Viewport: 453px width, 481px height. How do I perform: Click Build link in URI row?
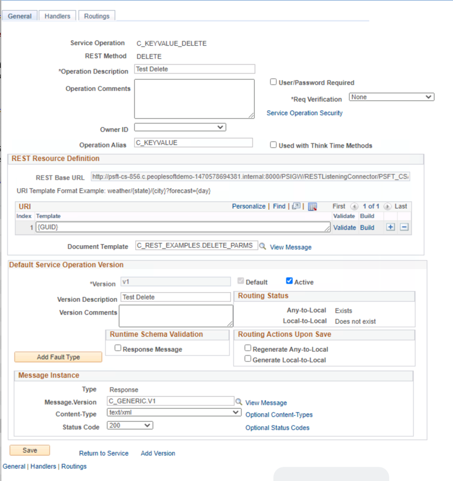tap(367, 228)
